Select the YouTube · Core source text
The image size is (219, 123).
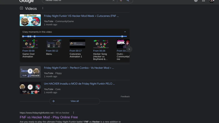coord(52,89)
